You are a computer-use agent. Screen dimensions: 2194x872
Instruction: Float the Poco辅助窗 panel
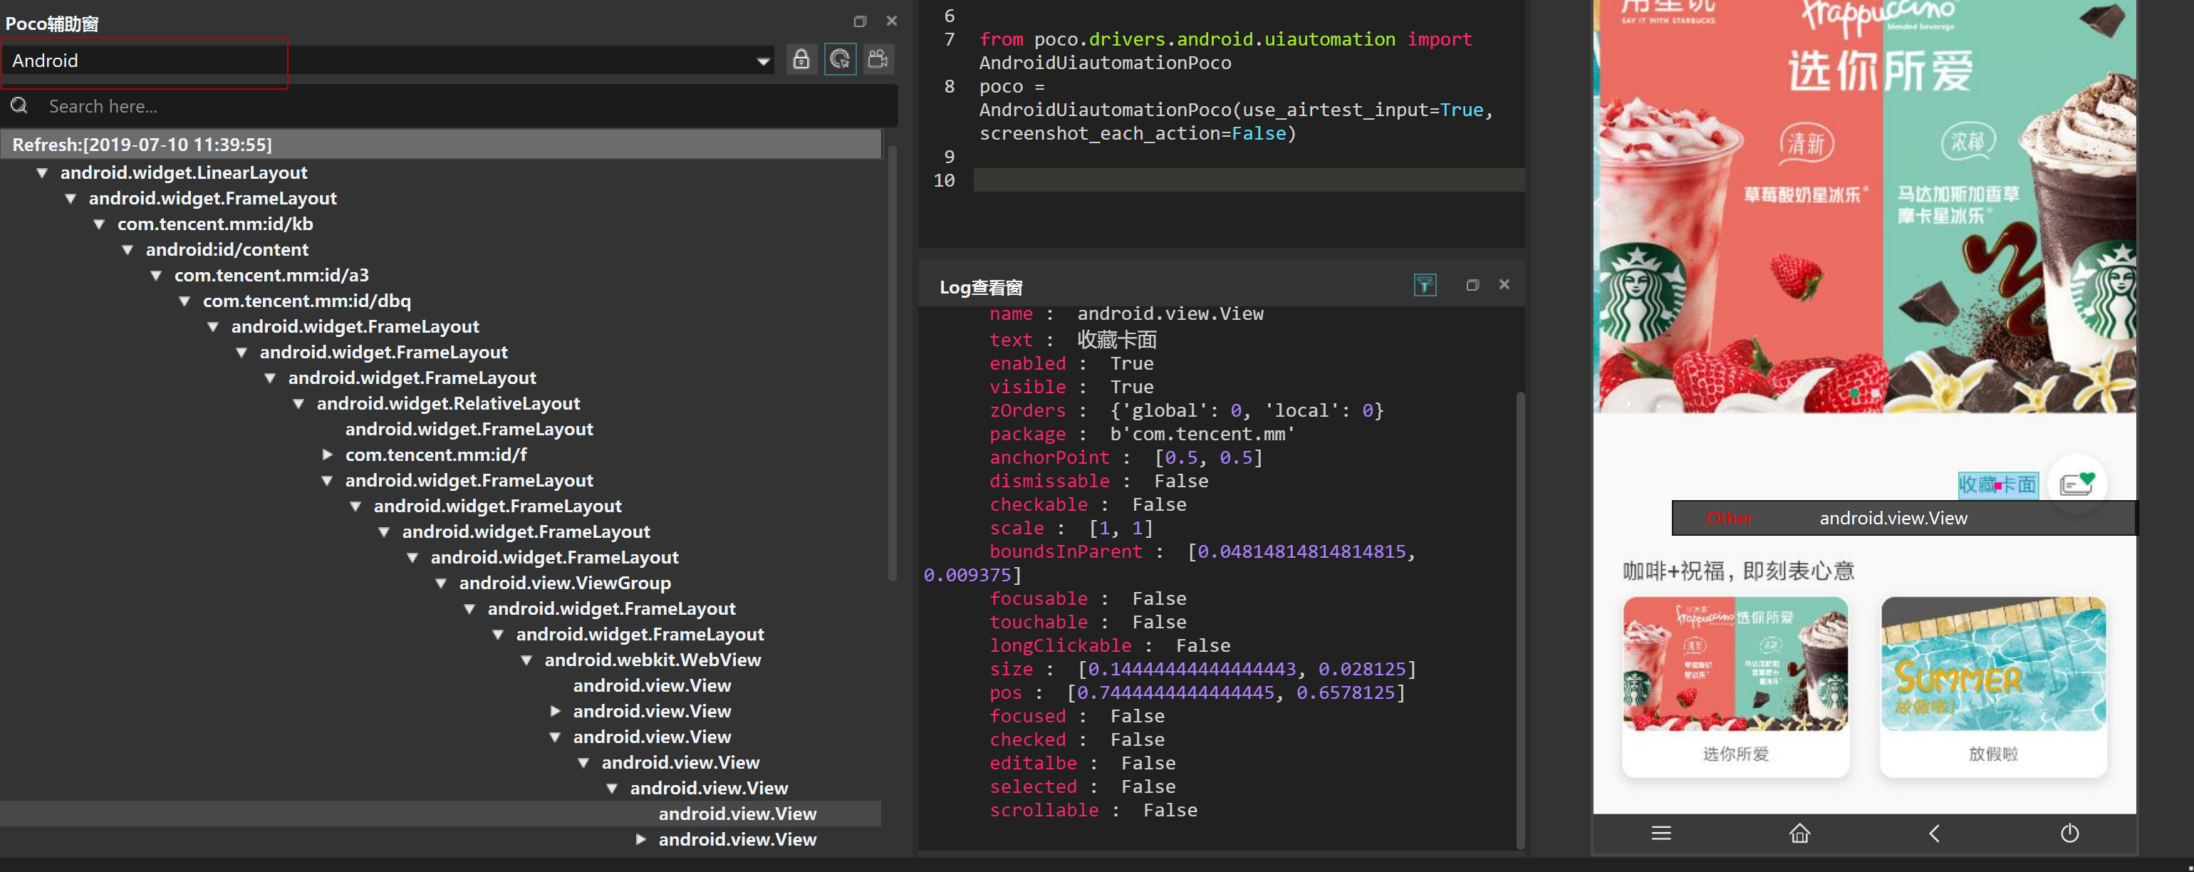(859, 21)
